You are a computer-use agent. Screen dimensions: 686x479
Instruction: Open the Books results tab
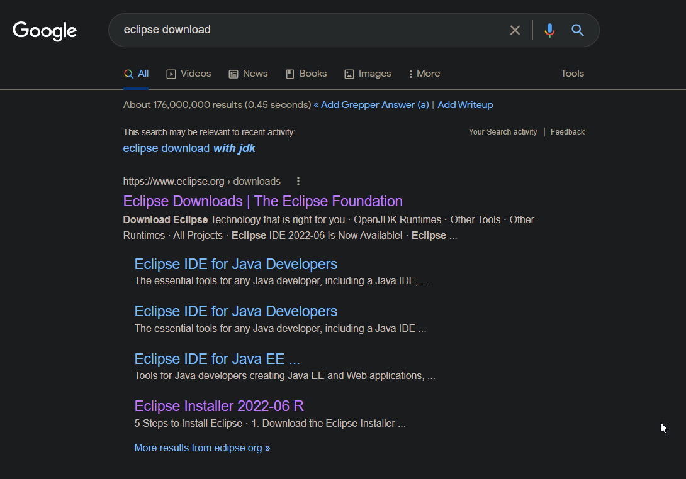[306, 74]
